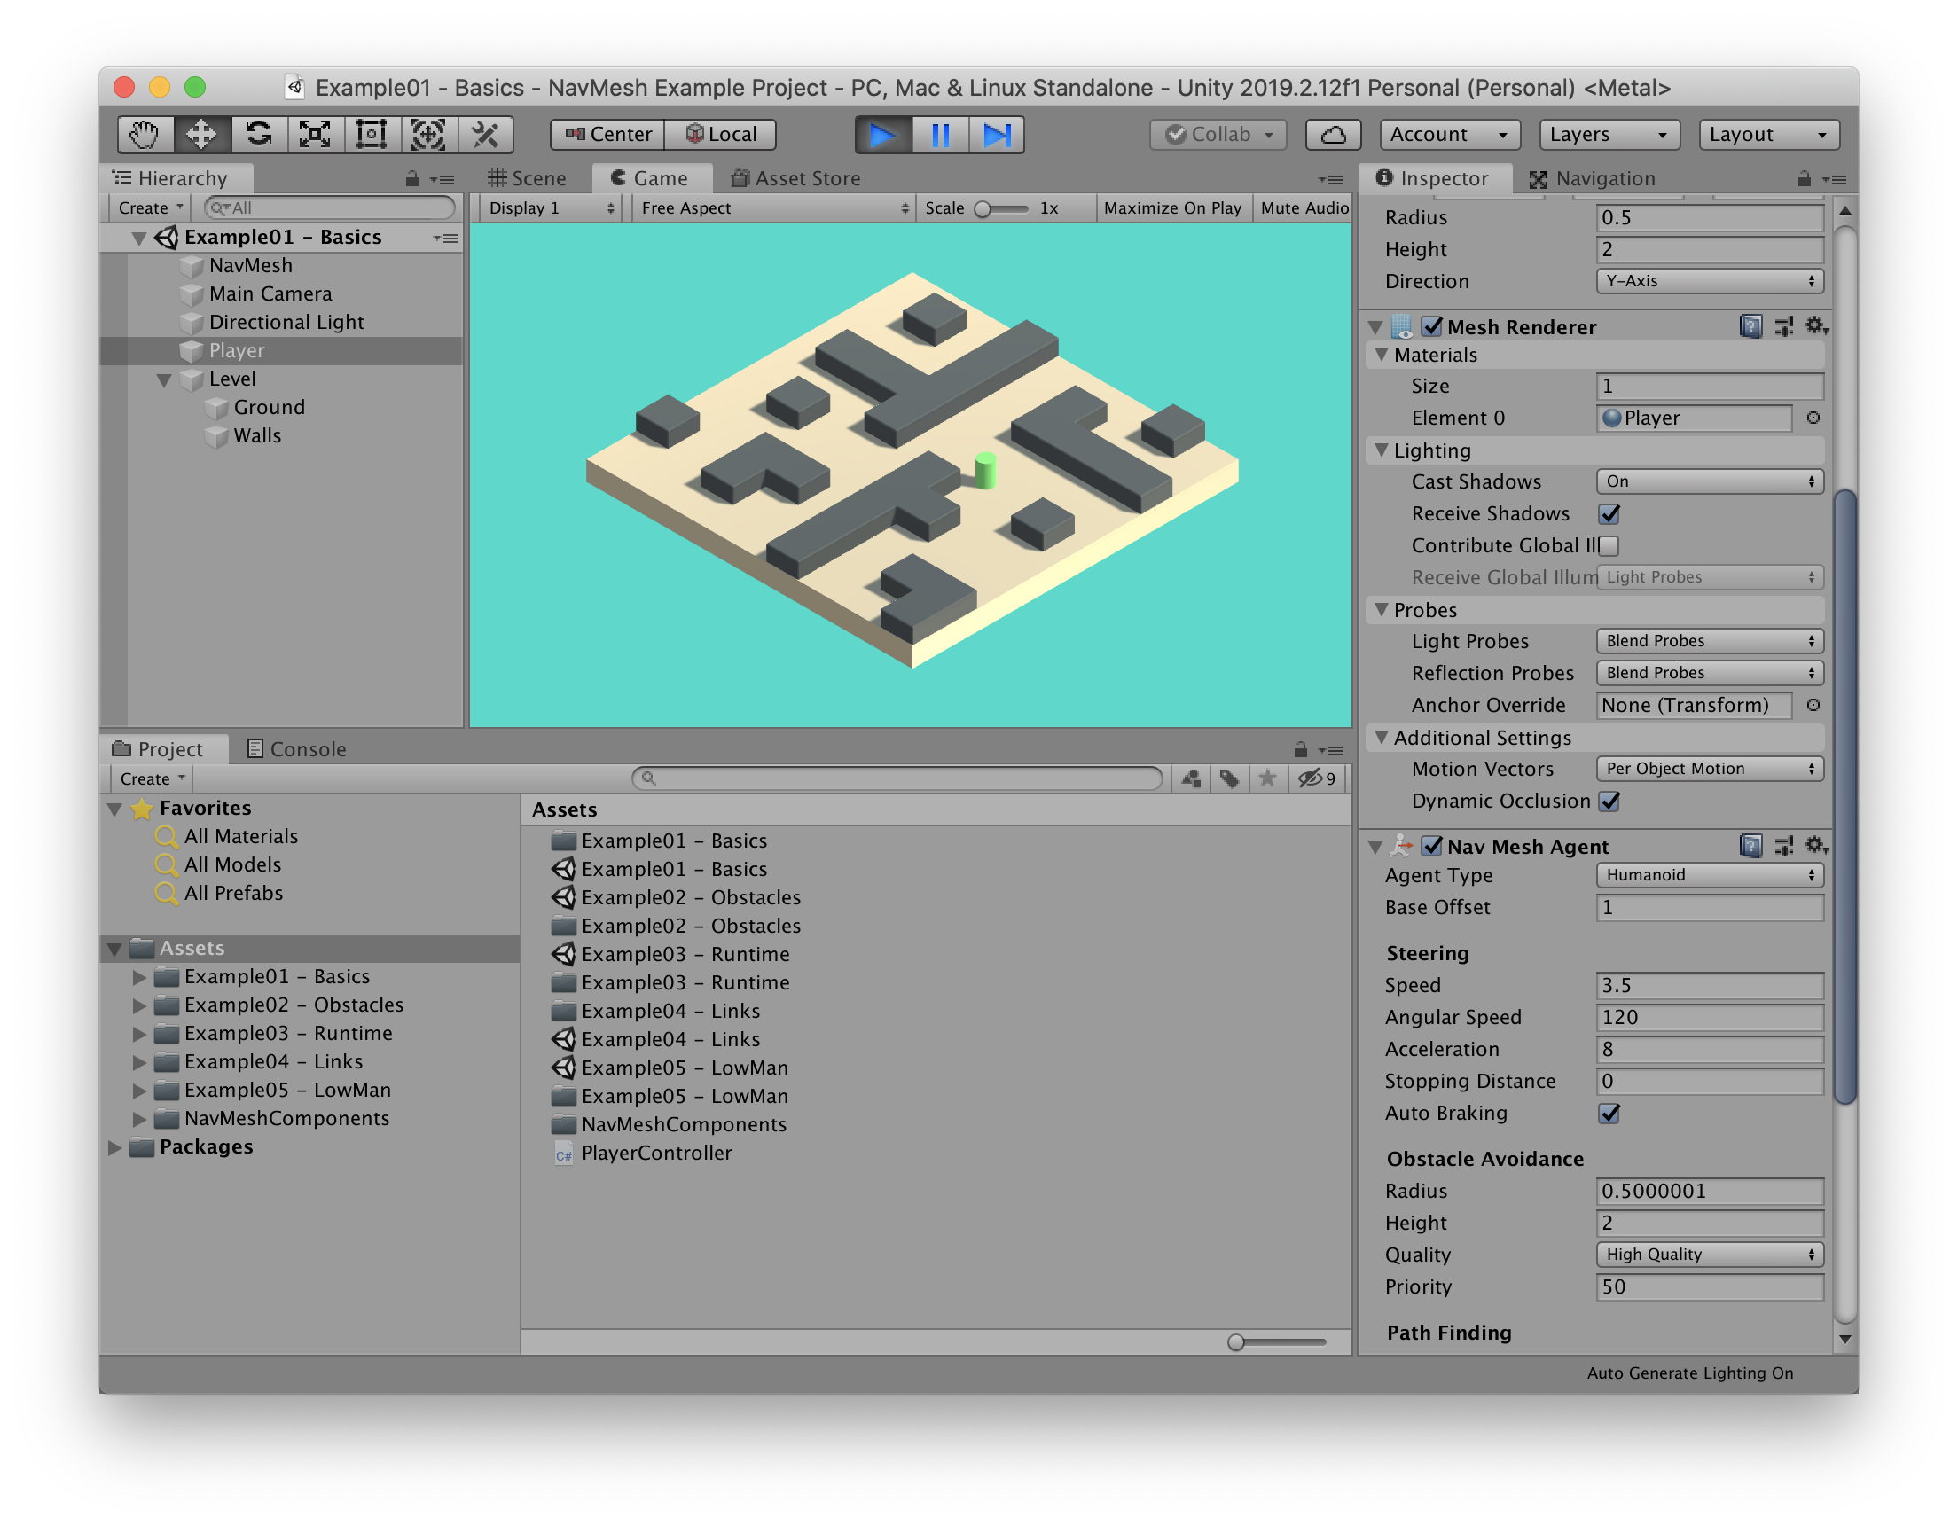Switch to the Scene tab

tap(528, 178)
